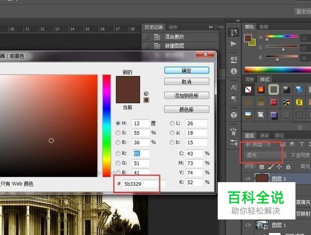This screenshot has height=235, width=311.
Task: Lock transparent pixels checkerboard icon
Action: (262, 167)
